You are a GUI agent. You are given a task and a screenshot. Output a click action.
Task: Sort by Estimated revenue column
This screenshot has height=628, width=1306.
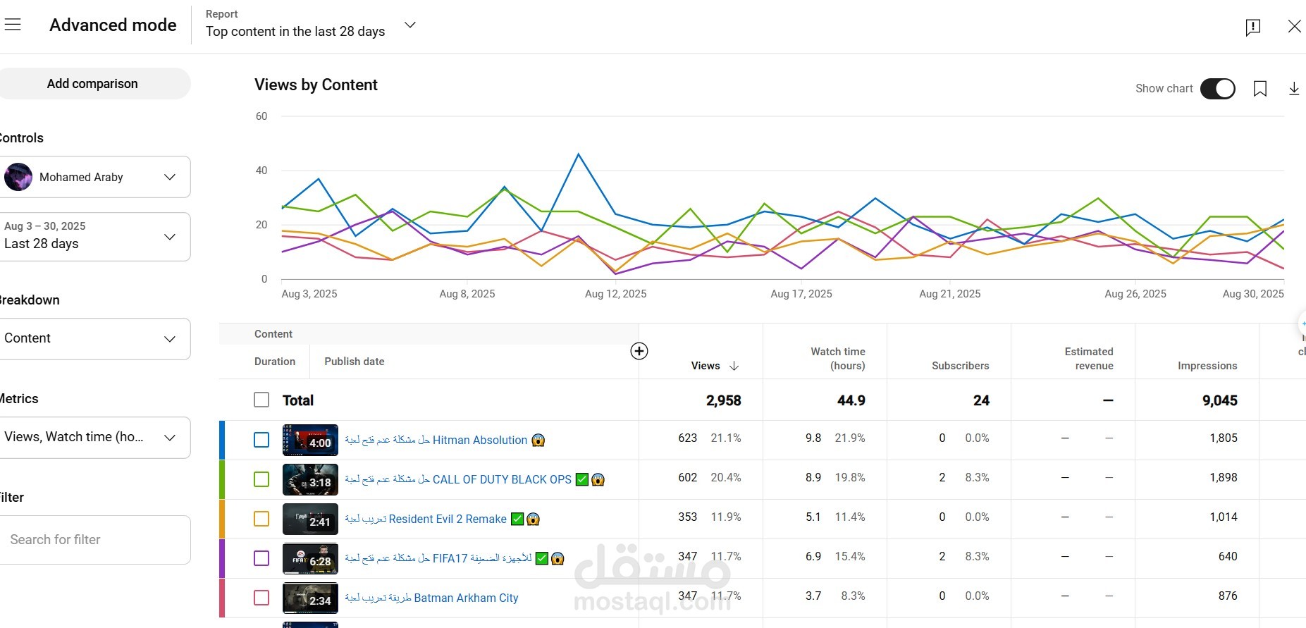pos(1089,359)
